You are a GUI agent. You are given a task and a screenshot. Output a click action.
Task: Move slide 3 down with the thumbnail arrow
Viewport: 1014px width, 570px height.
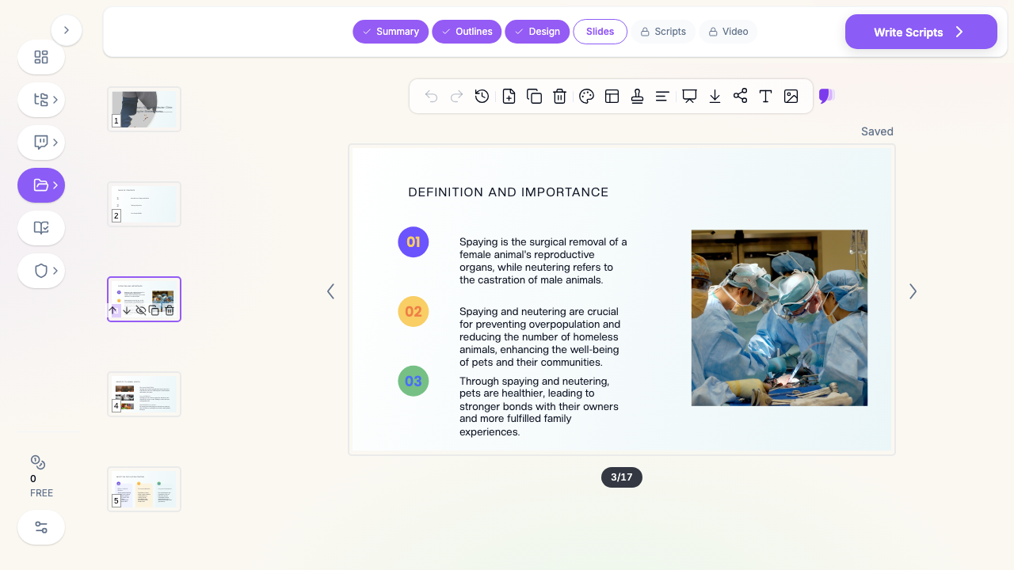[127, 310]
